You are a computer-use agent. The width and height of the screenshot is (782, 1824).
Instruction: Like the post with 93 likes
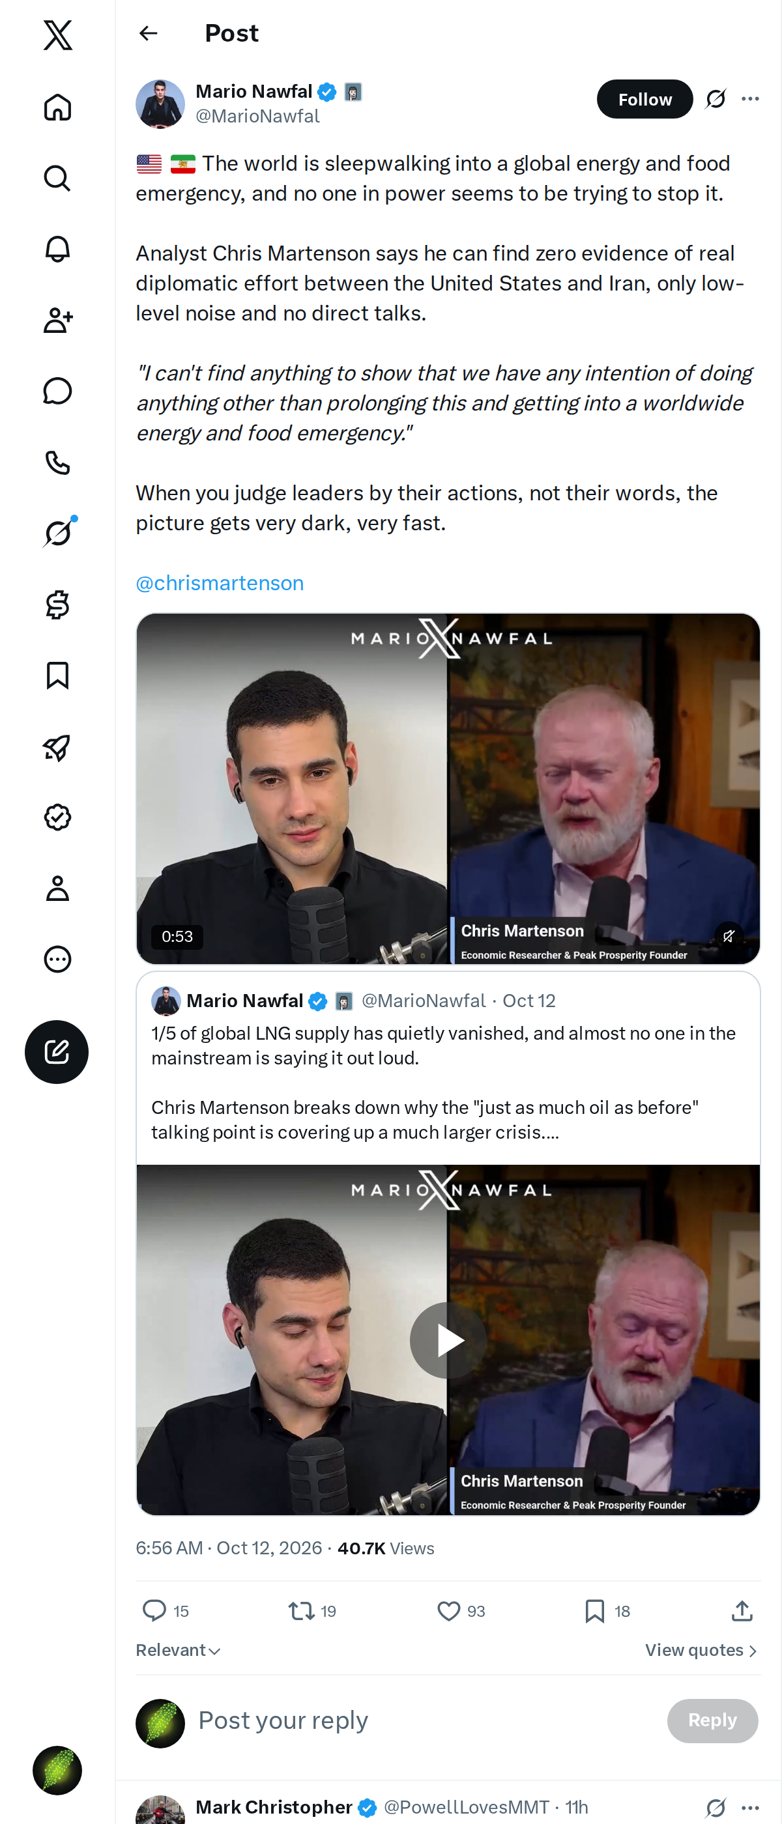tap(448, 1611)
